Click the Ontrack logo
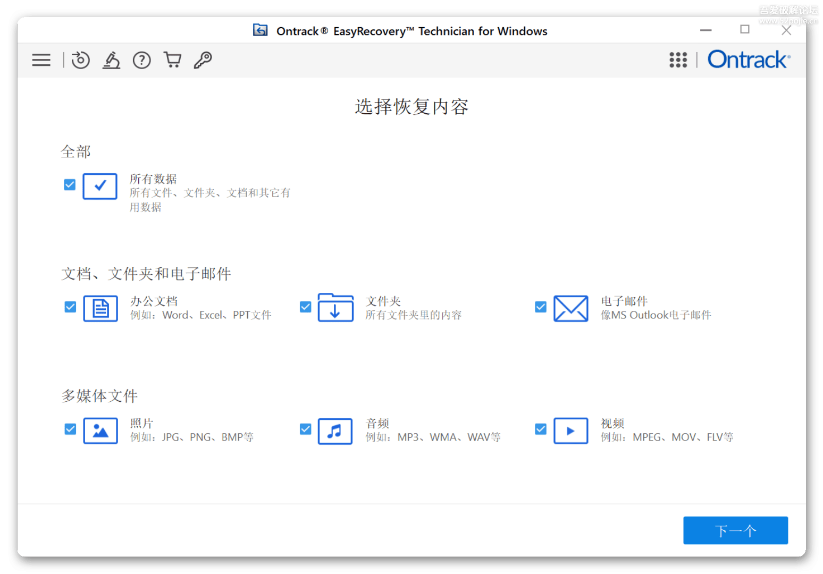This screenshot has height=574, width=823. tap(748, 60)
